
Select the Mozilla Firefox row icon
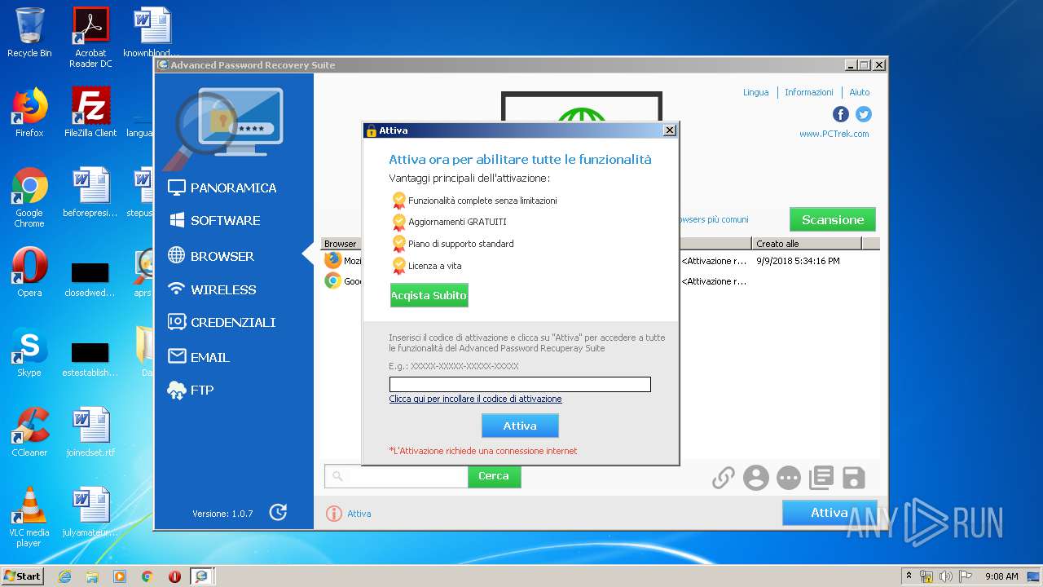point(332,261)
